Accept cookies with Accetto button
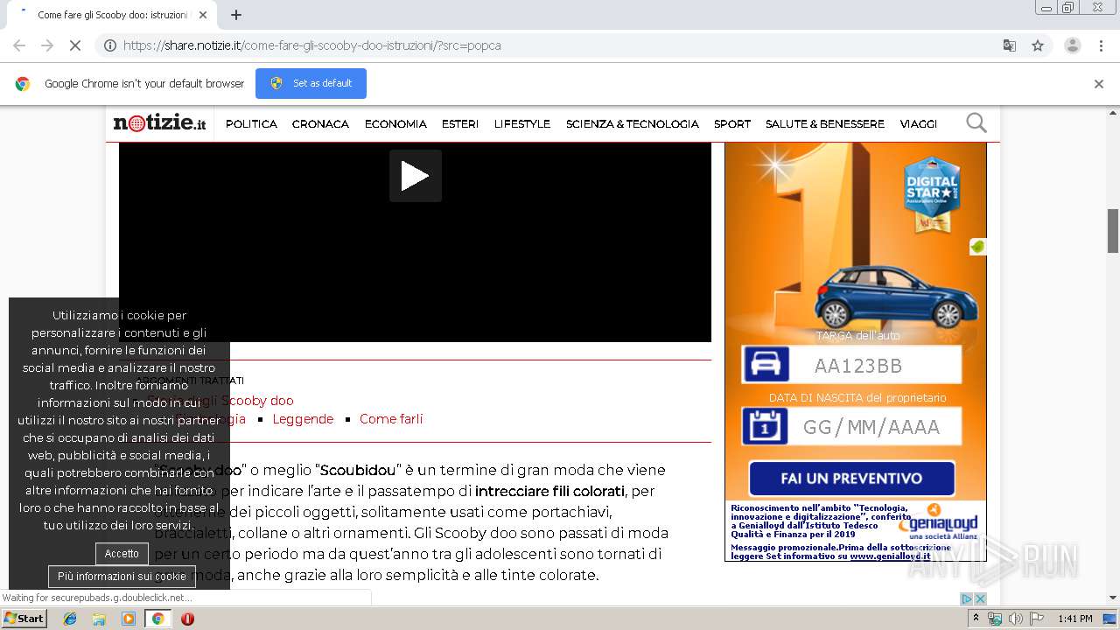Viewport: 1120px width, 630px height. pyautogui.click(x=122, y=554)
